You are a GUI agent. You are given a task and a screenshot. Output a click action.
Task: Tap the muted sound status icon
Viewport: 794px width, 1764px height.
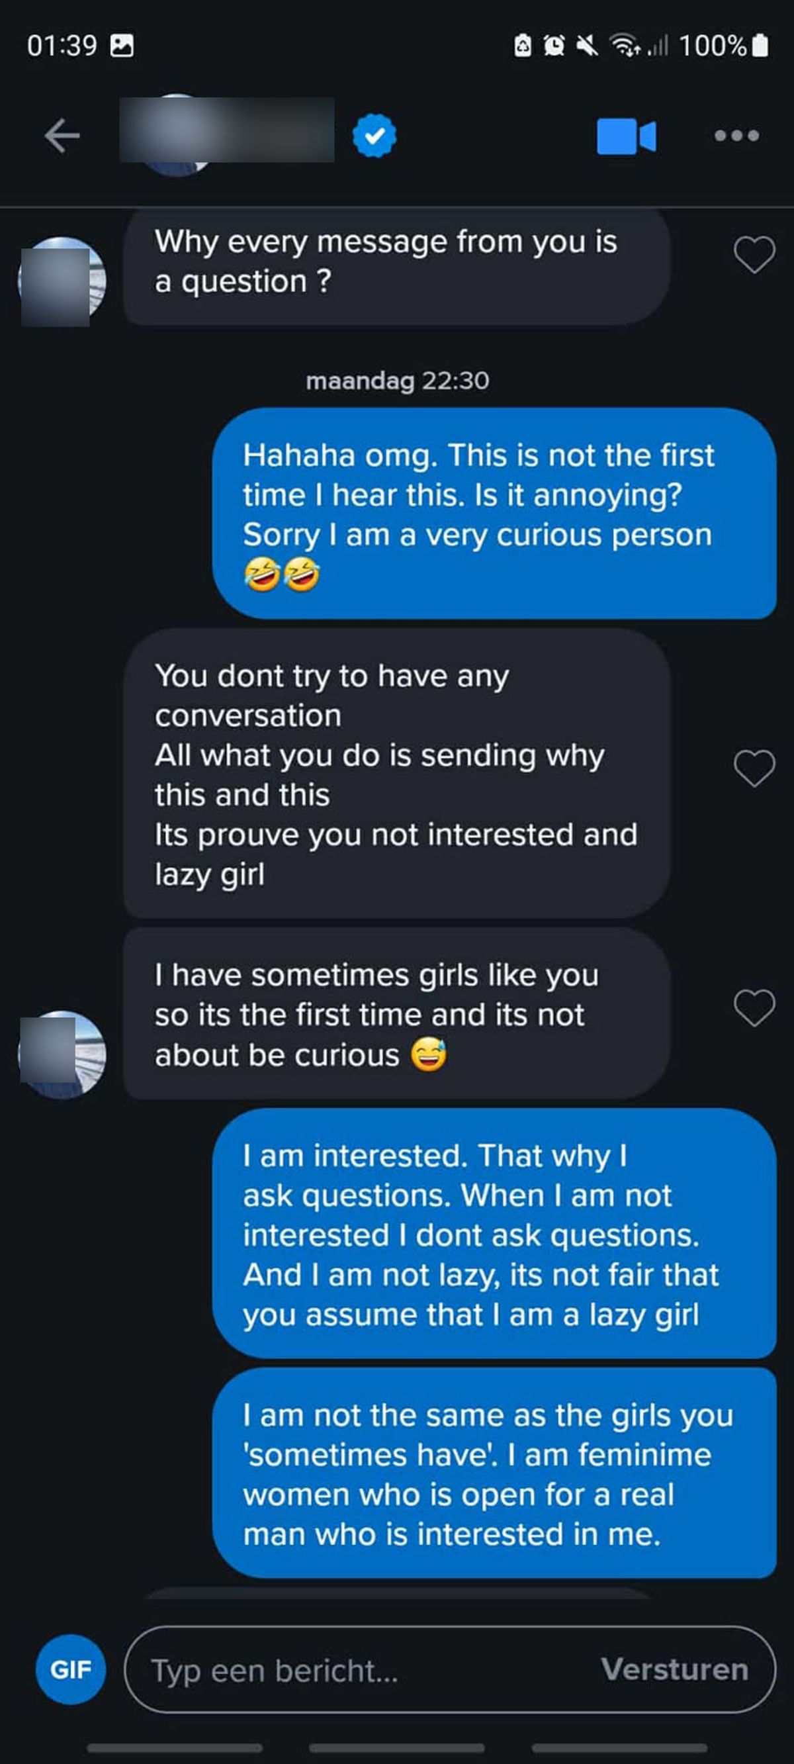[x=587, y=46]
